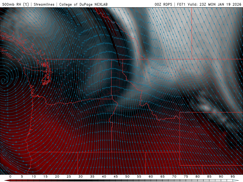Click the '30' value on the color scale
This screenshot has width=243, height=182.
(x=80, y=177)
